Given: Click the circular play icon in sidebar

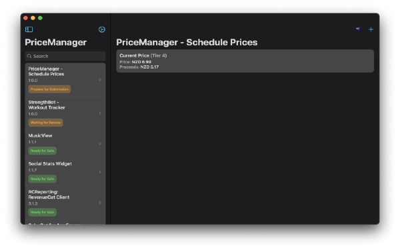Looking at the screenshot, I should tap(102, 29).
